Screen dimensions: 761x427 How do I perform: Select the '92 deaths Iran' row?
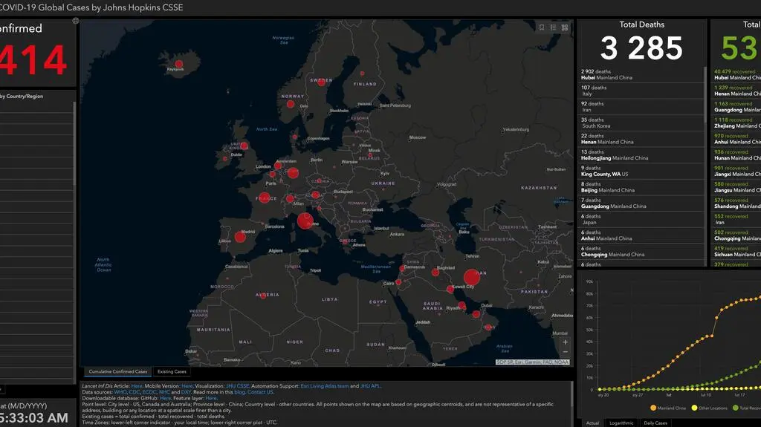pos(641,107)
